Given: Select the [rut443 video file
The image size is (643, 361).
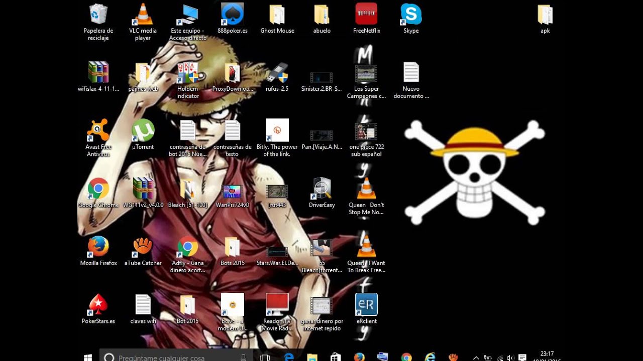Looking at the screenshot, I should (277, 197).
